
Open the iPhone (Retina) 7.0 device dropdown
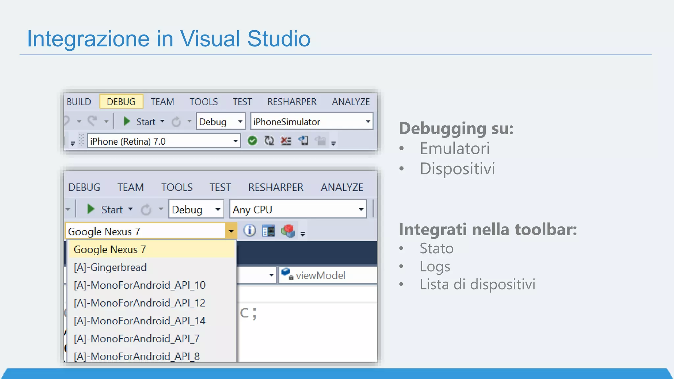pos(164,141)
